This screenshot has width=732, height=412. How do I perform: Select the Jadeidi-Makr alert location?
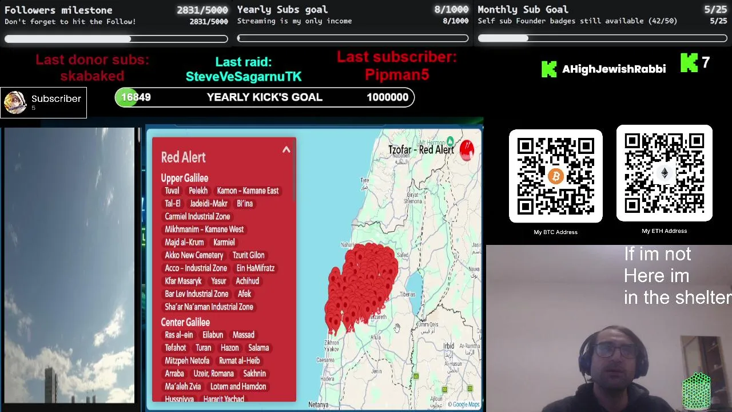coord(209,204)
